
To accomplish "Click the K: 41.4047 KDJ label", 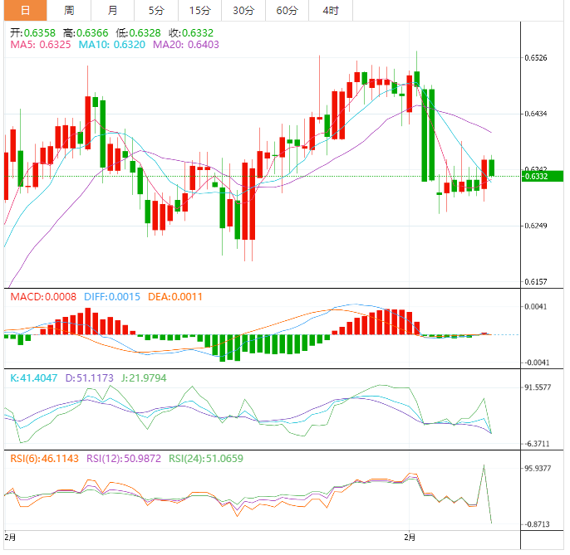I will pyautogui.click(x=37, y=377).
